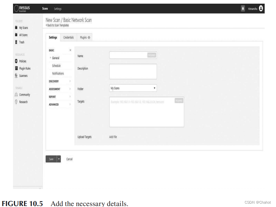276x207 pixels.
Task: Click the Plugin Rules icon
Action: coord(16,68)
